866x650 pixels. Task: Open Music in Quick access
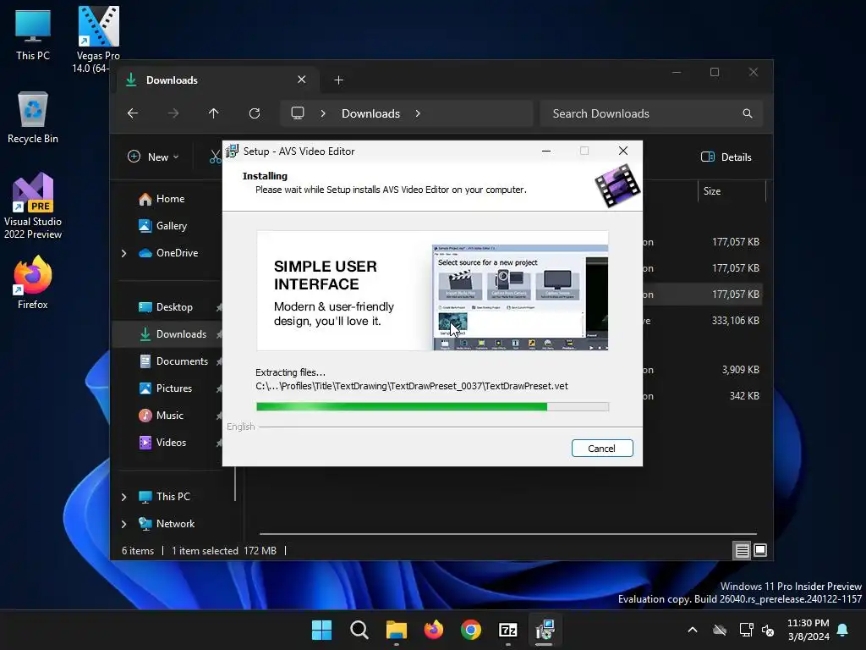[162, 415]
